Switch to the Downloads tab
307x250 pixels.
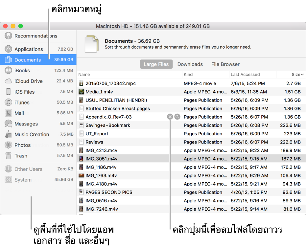(x=190, y=64)
